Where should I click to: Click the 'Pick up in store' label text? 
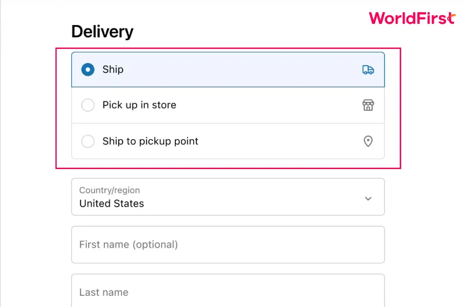tap(140, 105)
